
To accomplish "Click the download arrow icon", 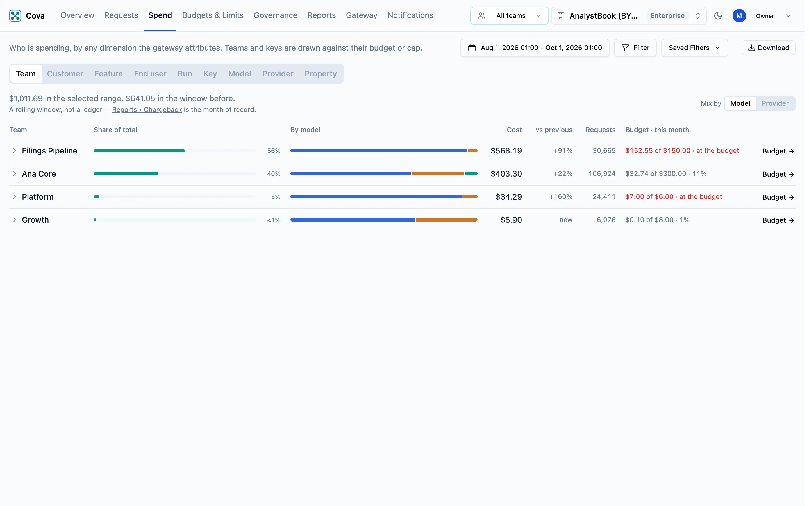I will coord(751,48).
